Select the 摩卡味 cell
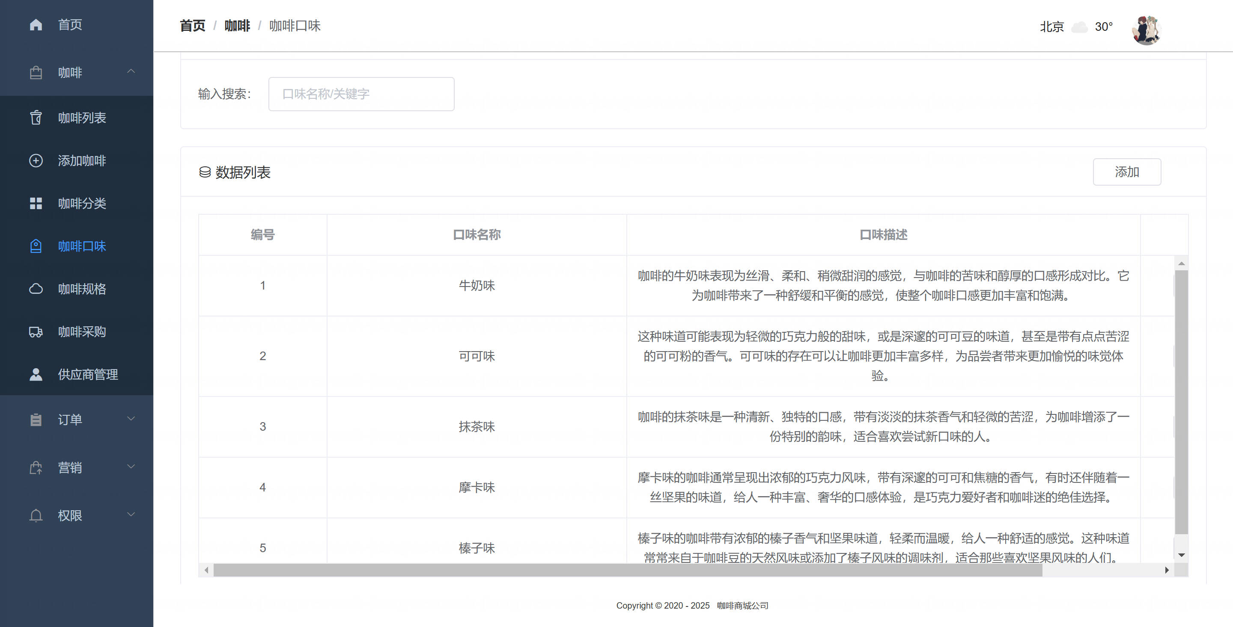1233x627 pixels. [x=477, y=487]
